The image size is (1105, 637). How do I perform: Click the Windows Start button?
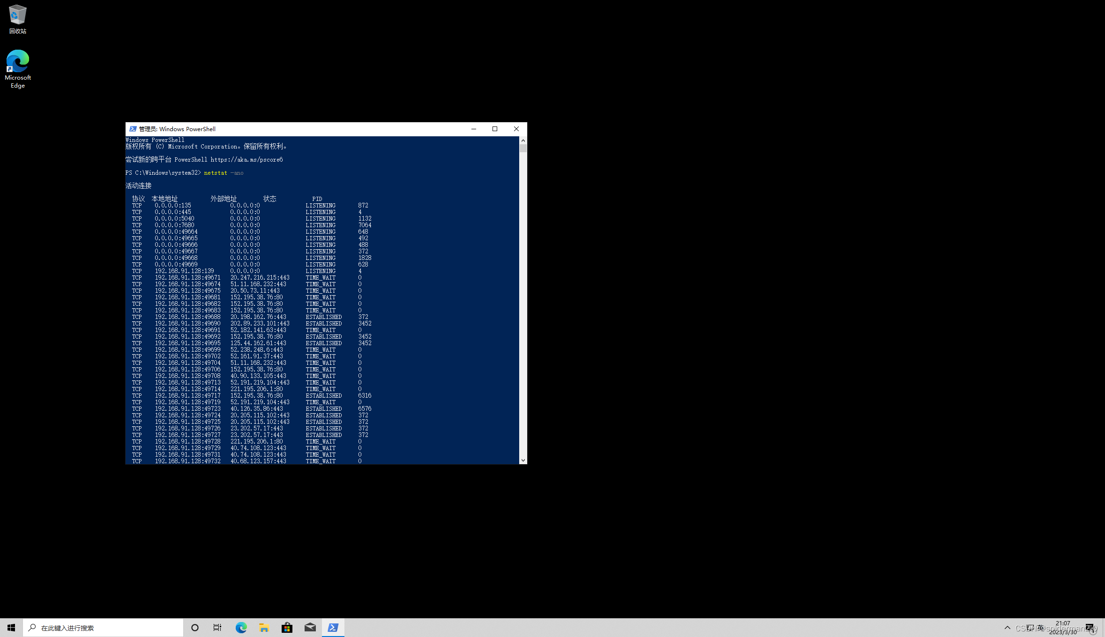[x=11, y=628]
